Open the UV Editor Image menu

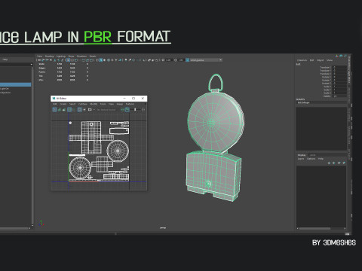[x=120, y=104]
